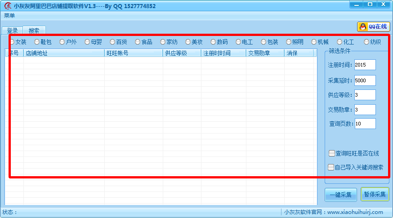The height and width of the screenshot is (218, 393).
Task: Close the application window
Action: pos(383,4)
